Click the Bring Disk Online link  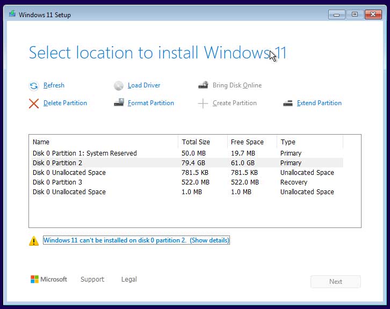(x=237, y=85)
